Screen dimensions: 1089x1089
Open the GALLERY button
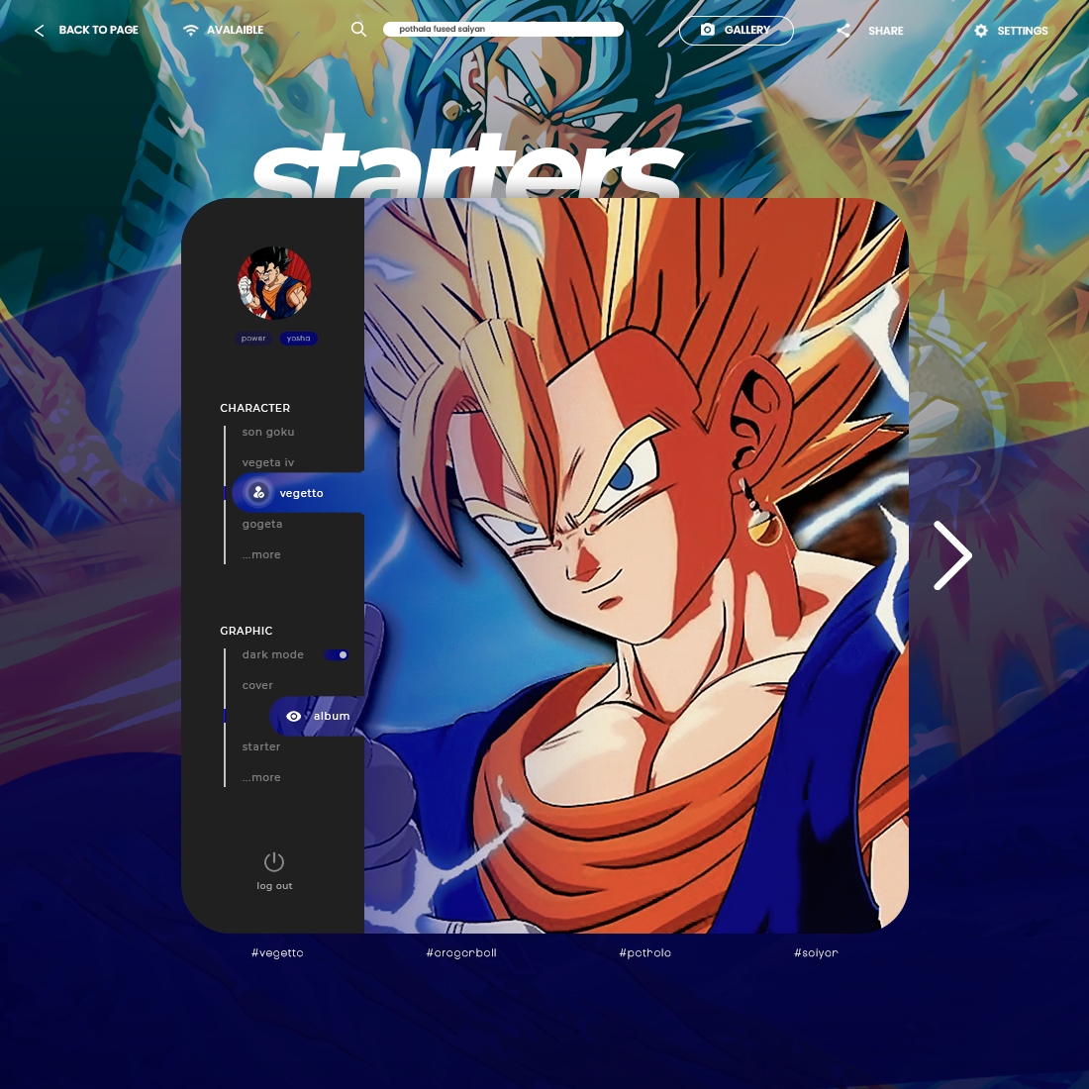[x=736, y=30]
